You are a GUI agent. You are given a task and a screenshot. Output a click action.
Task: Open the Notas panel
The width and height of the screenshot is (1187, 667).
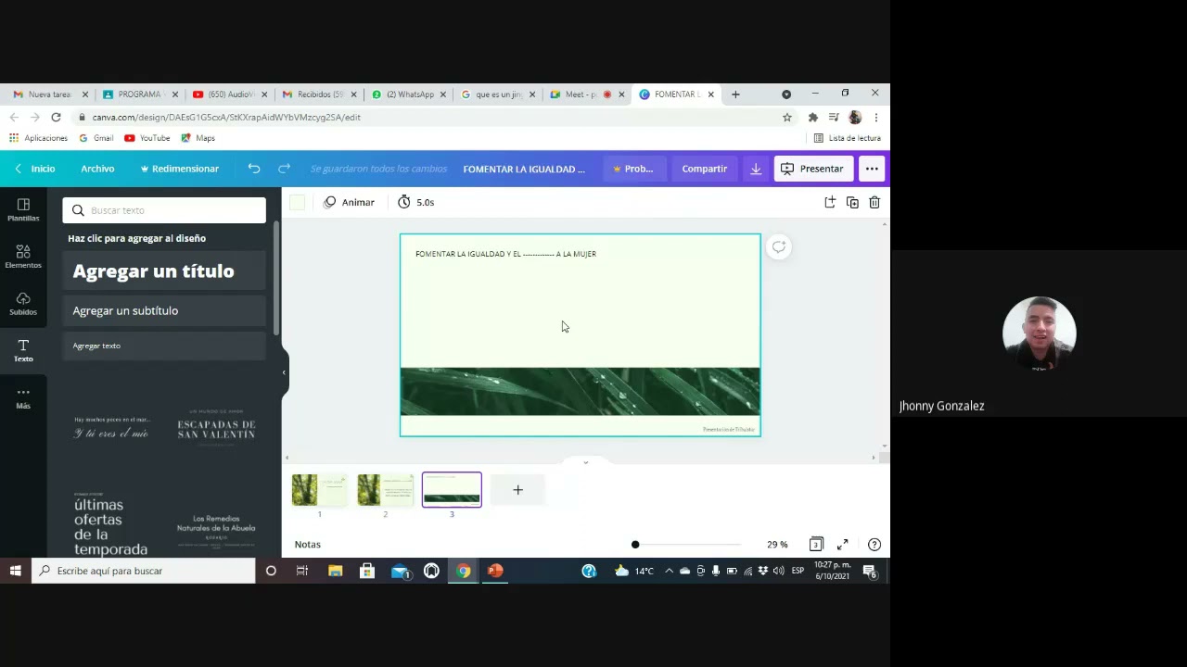coord(308,544)
